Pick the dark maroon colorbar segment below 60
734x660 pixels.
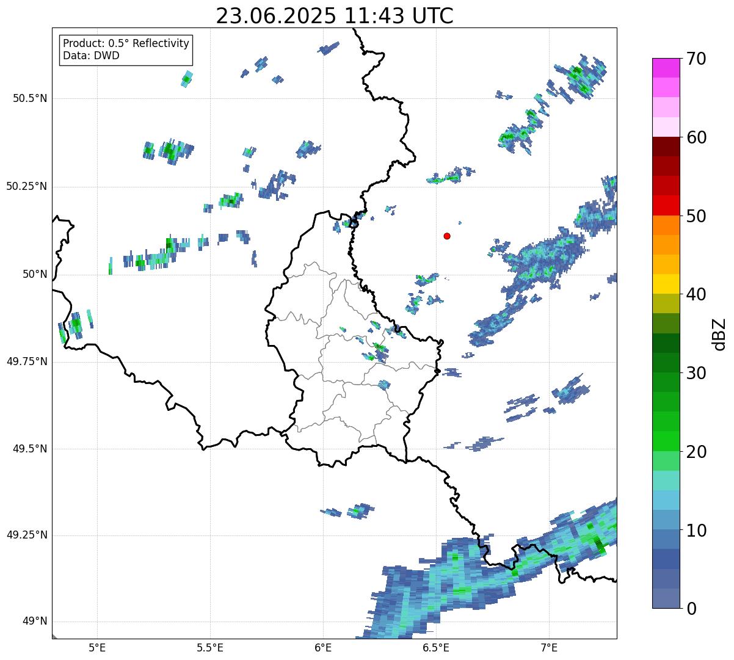click(x=666, y=147)
